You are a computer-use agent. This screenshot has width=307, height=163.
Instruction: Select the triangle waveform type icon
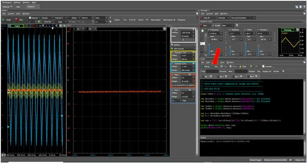coord(203,44)
